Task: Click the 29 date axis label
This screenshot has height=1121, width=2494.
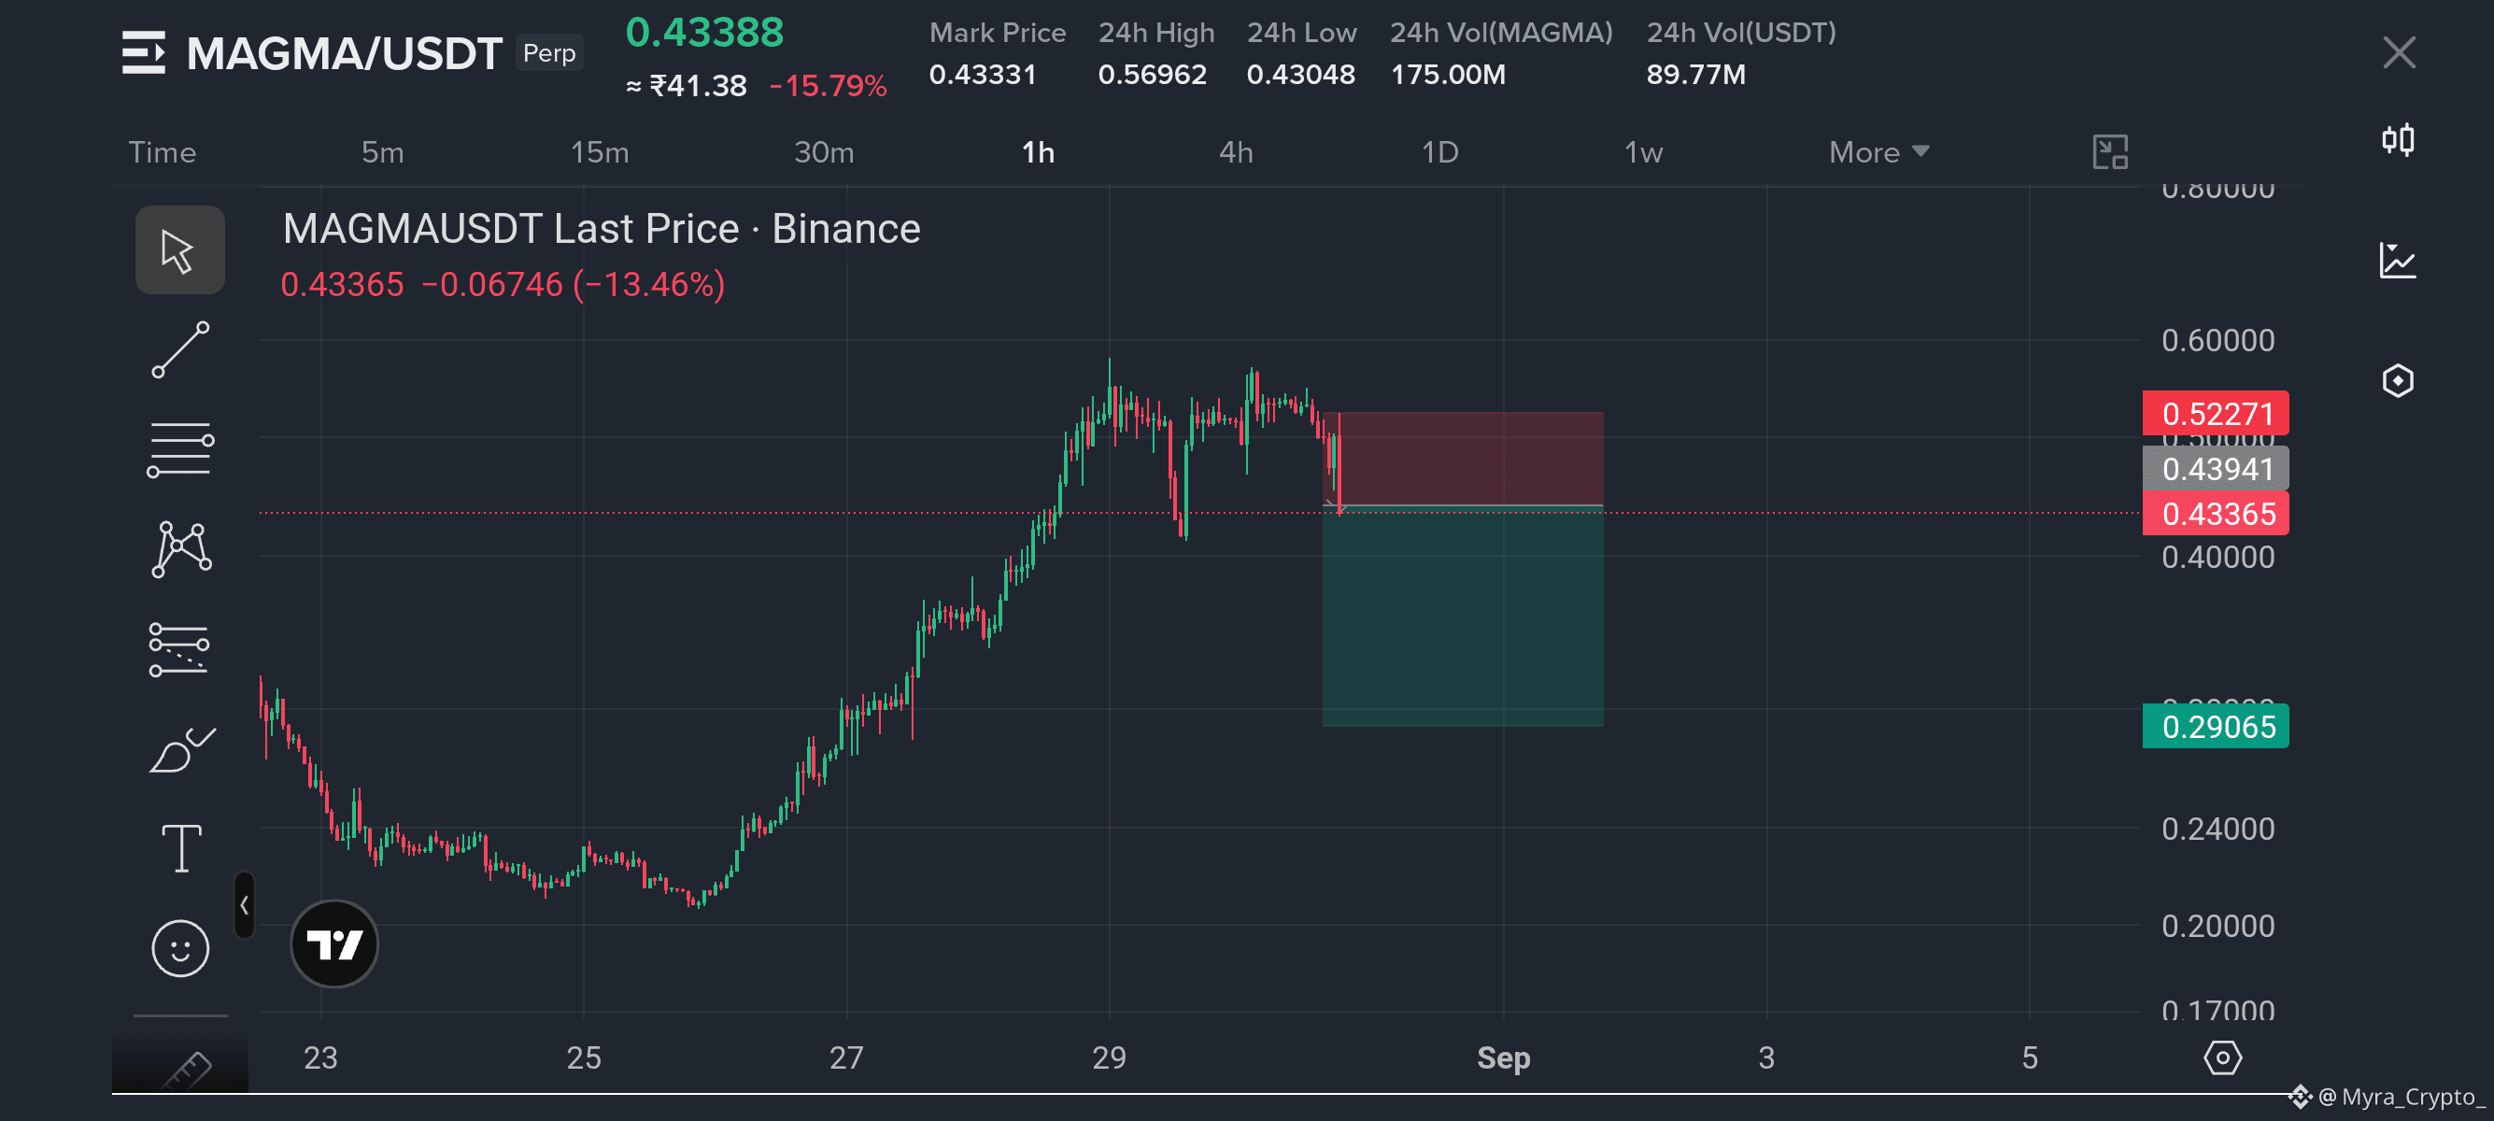Action: [x=1109, y=1057]
